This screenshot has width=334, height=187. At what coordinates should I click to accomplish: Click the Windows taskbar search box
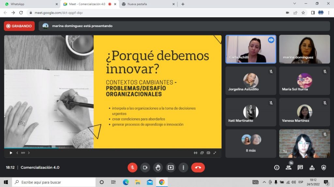[x=54, y=182]
